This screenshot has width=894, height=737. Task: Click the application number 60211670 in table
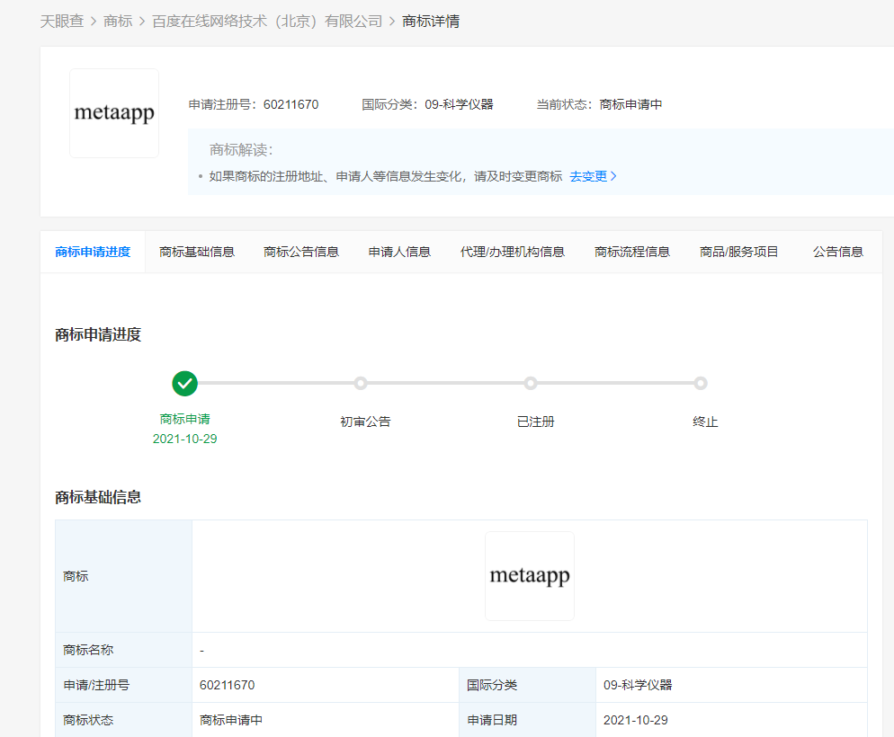(228, 685)
